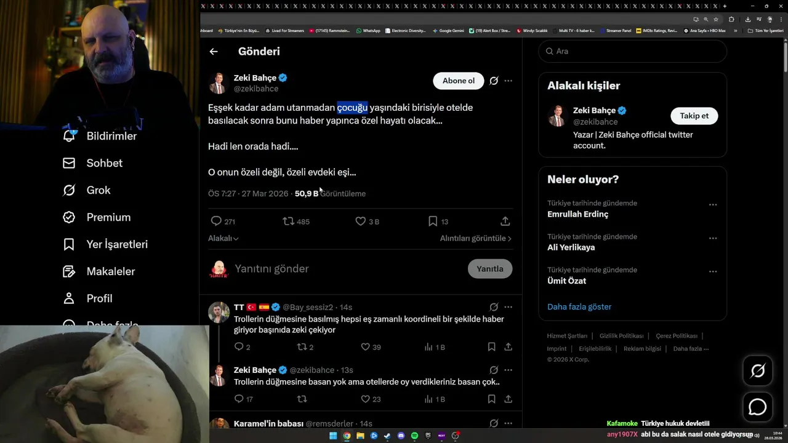Open Gizlilik Politikası footer link
Screen dimensions: 788x443
click(x=621, y=336)
